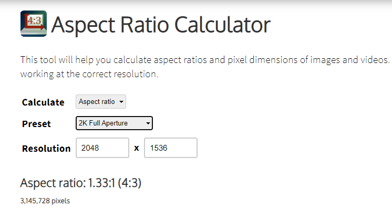Click the bold "Calculate" label

click(43, 102)
